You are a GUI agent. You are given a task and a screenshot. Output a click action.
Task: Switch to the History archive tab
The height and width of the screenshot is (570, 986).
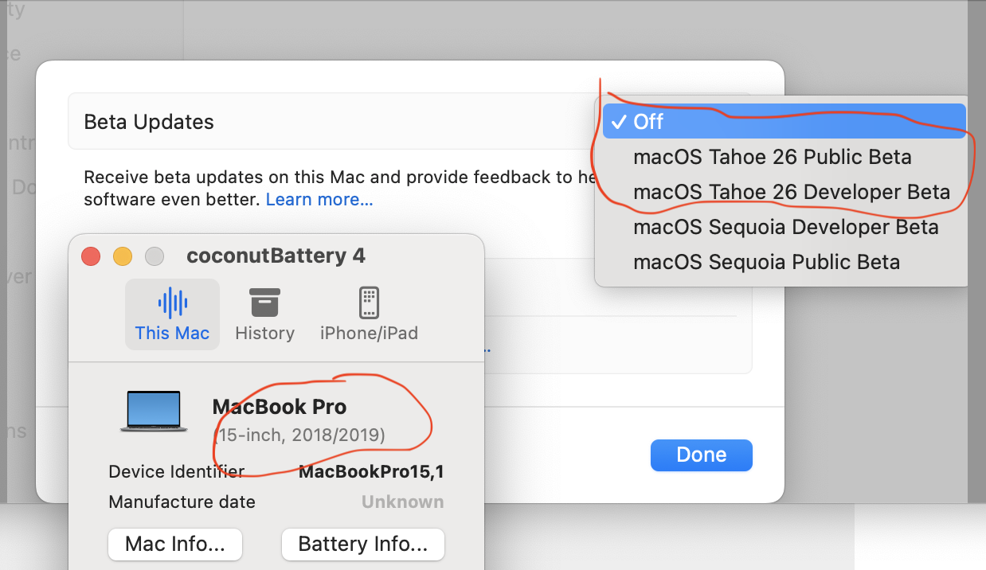click(x=264, y=314)
